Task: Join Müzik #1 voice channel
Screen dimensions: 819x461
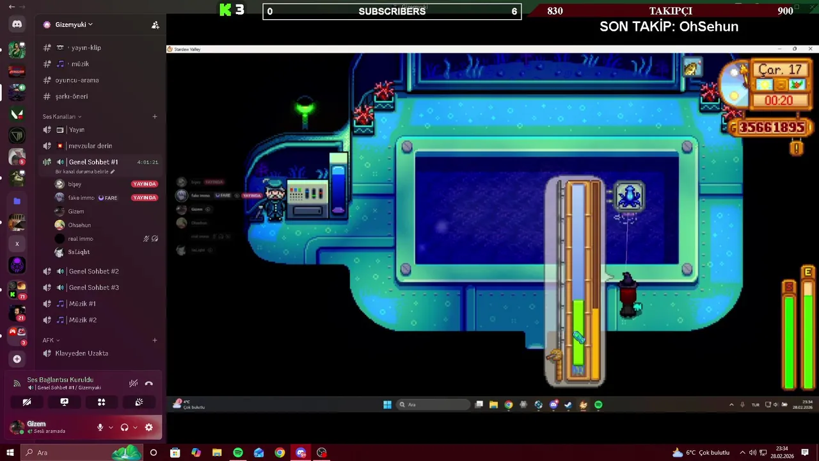Action: pyautogui.click(x=99, y=303)
